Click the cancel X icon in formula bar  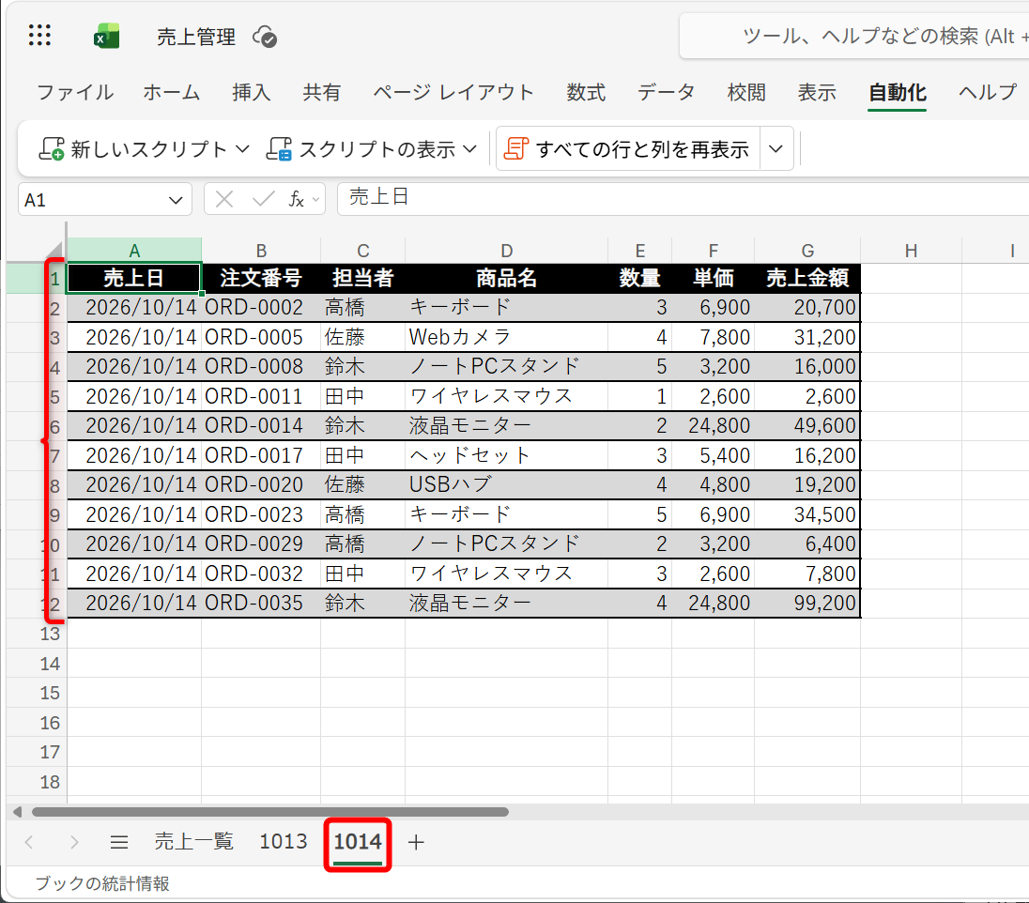tap(224, 199)
